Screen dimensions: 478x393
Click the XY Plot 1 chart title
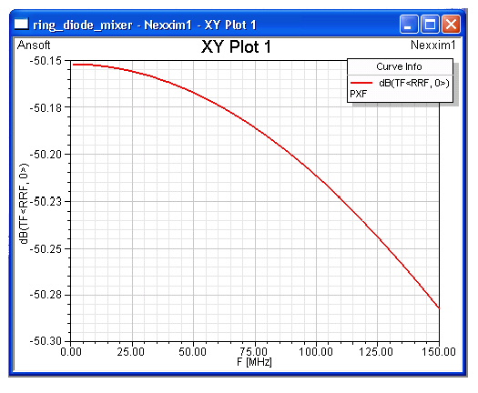236,47
